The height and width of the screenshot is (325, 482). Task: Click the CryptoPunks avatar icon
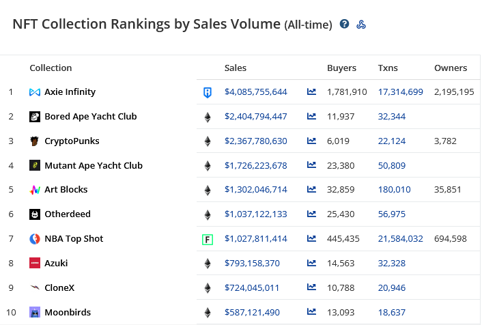tap(34, 141)
